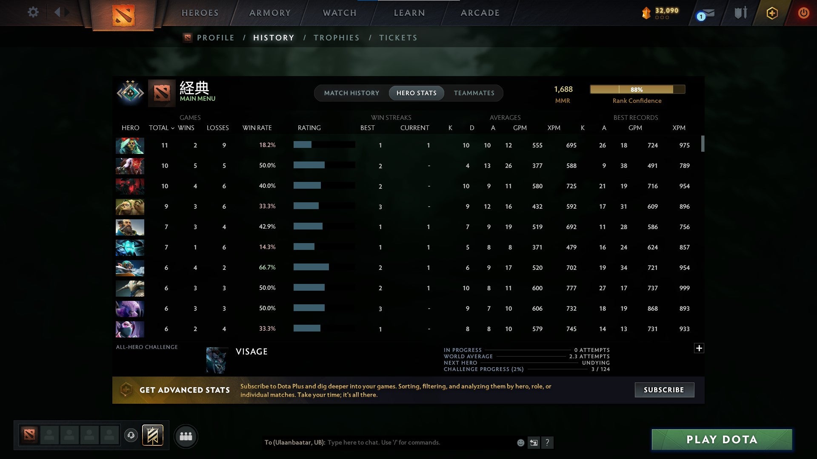Screen dimensions: 817x459
Task: Open the emoticon picker in the chat bar
Action: pos(520,442)
